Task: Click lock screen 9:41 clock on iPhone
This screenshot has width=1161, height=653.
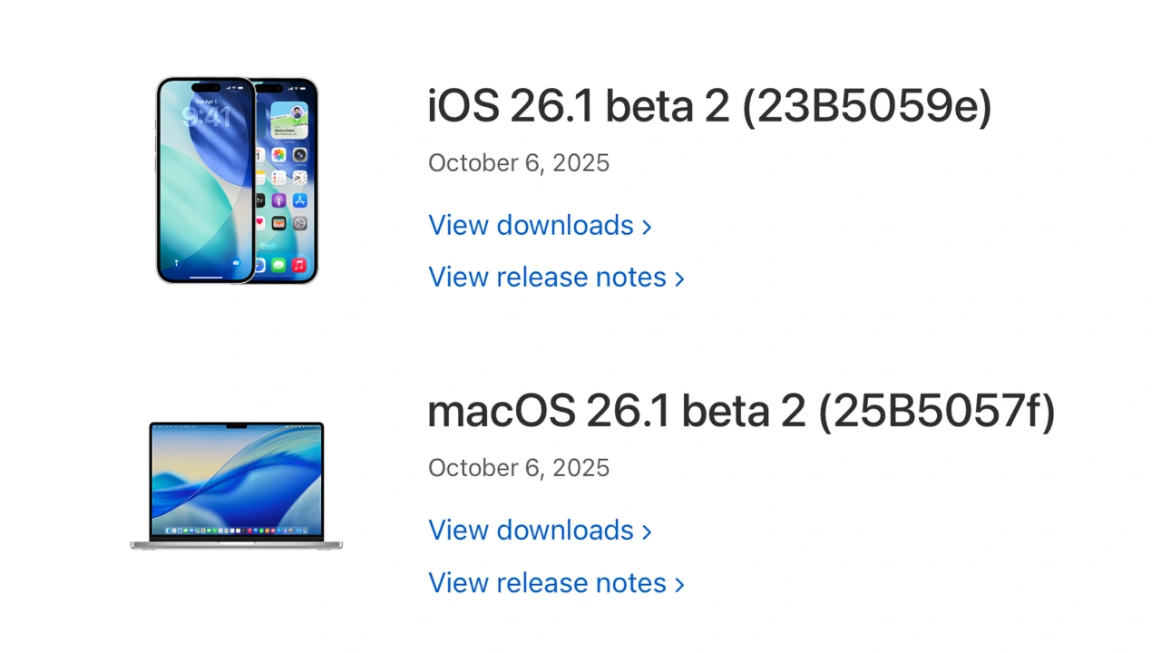Action: click(x=205, y=116)
